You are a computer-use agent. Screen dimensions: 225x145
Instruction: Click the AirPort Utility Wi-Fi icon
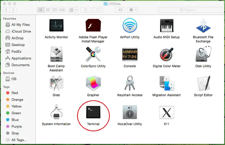click(x=130, y=25)
